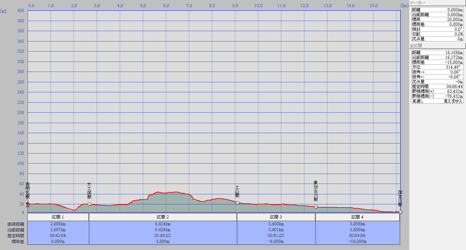Click the 標高 20.000m row in マーカー panel

(x=437, y=19)
